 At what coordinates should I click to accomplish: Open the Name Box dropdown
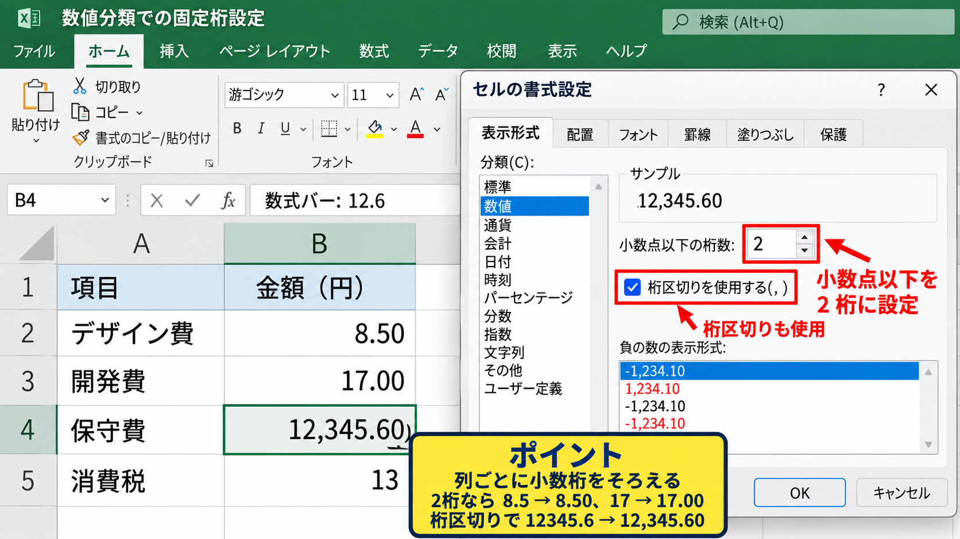pos(105,200)
